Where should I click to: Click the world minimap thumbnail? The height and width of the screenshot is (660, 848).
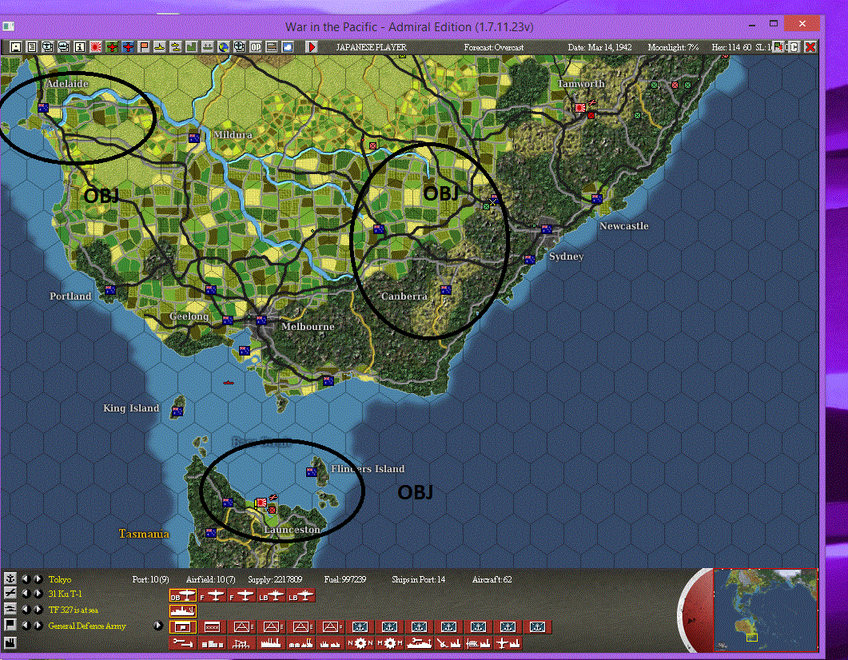(x=765, y=609)
